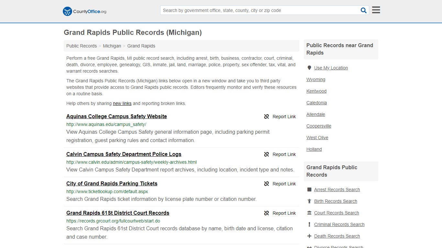Open Kentwood nearby records link
442x248 pixels.
(x=316, y=91)
